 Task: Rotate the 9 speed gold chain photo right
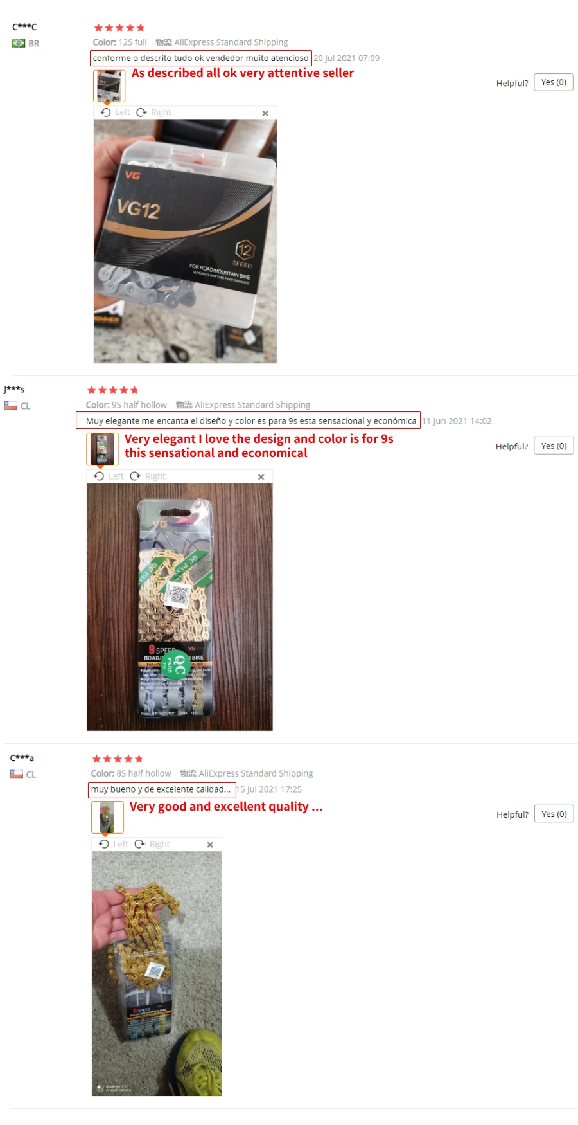click(148, 476)
